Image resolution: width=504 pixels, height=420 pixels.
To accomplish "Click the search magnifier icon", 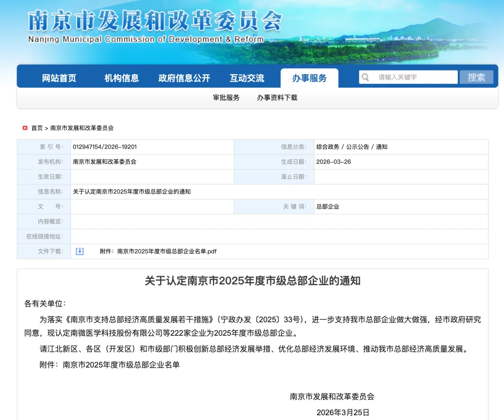I will [365, 77].
